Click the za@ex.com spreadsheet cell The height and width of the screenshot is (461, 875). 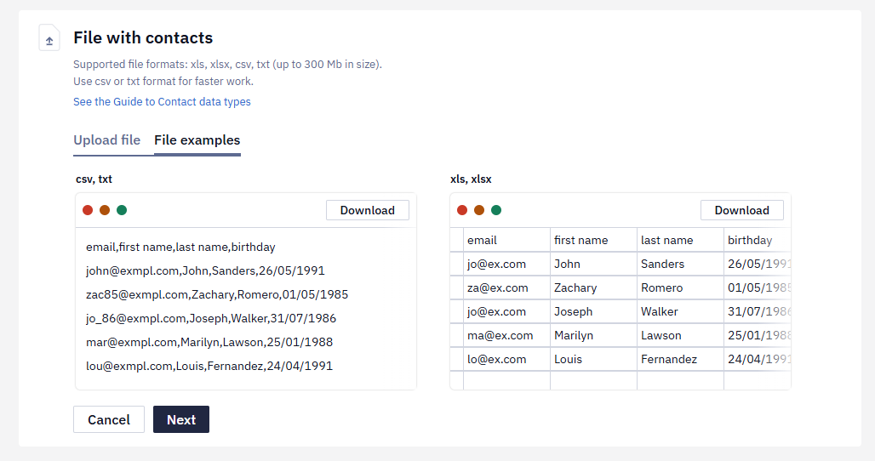[506, 287]
